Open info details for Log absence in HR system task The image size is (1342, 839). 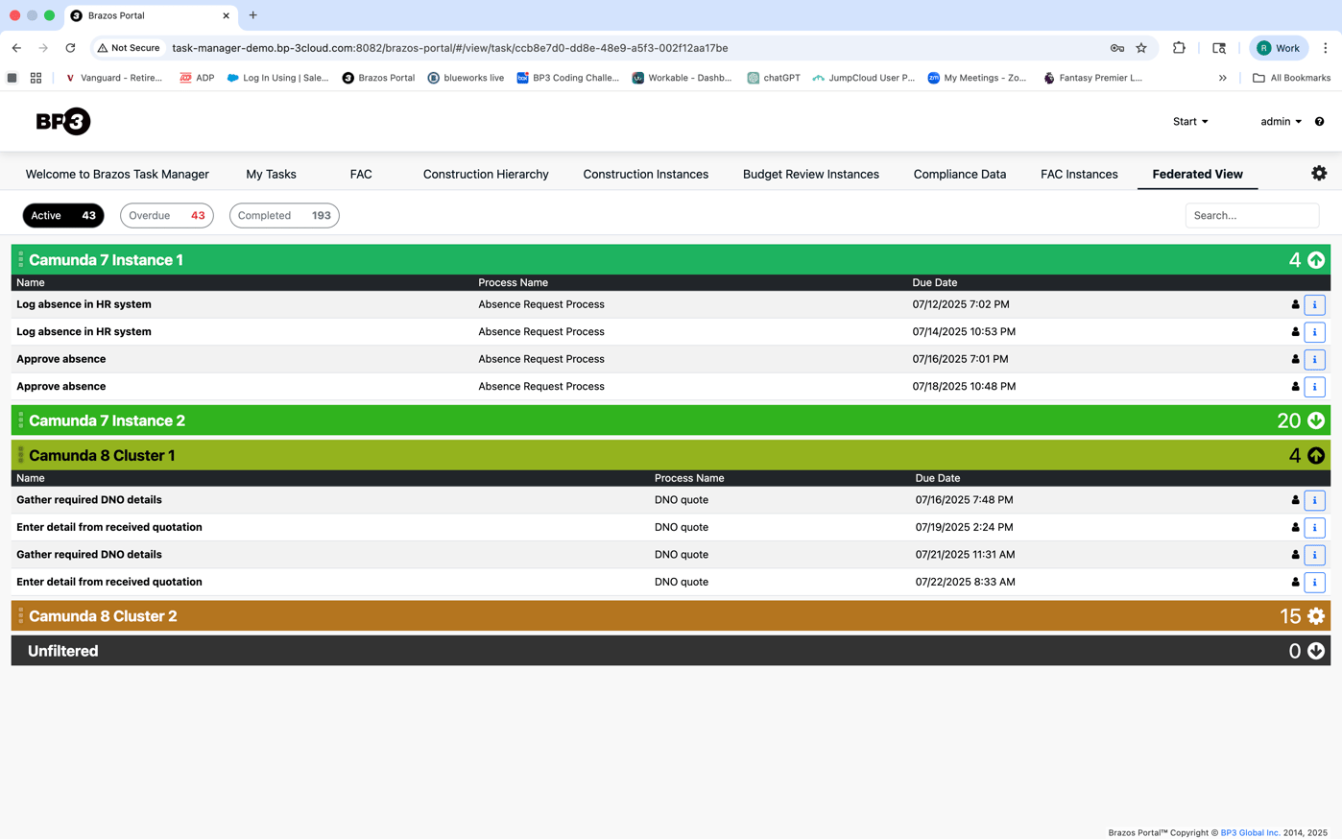(x=1314, y=304)
